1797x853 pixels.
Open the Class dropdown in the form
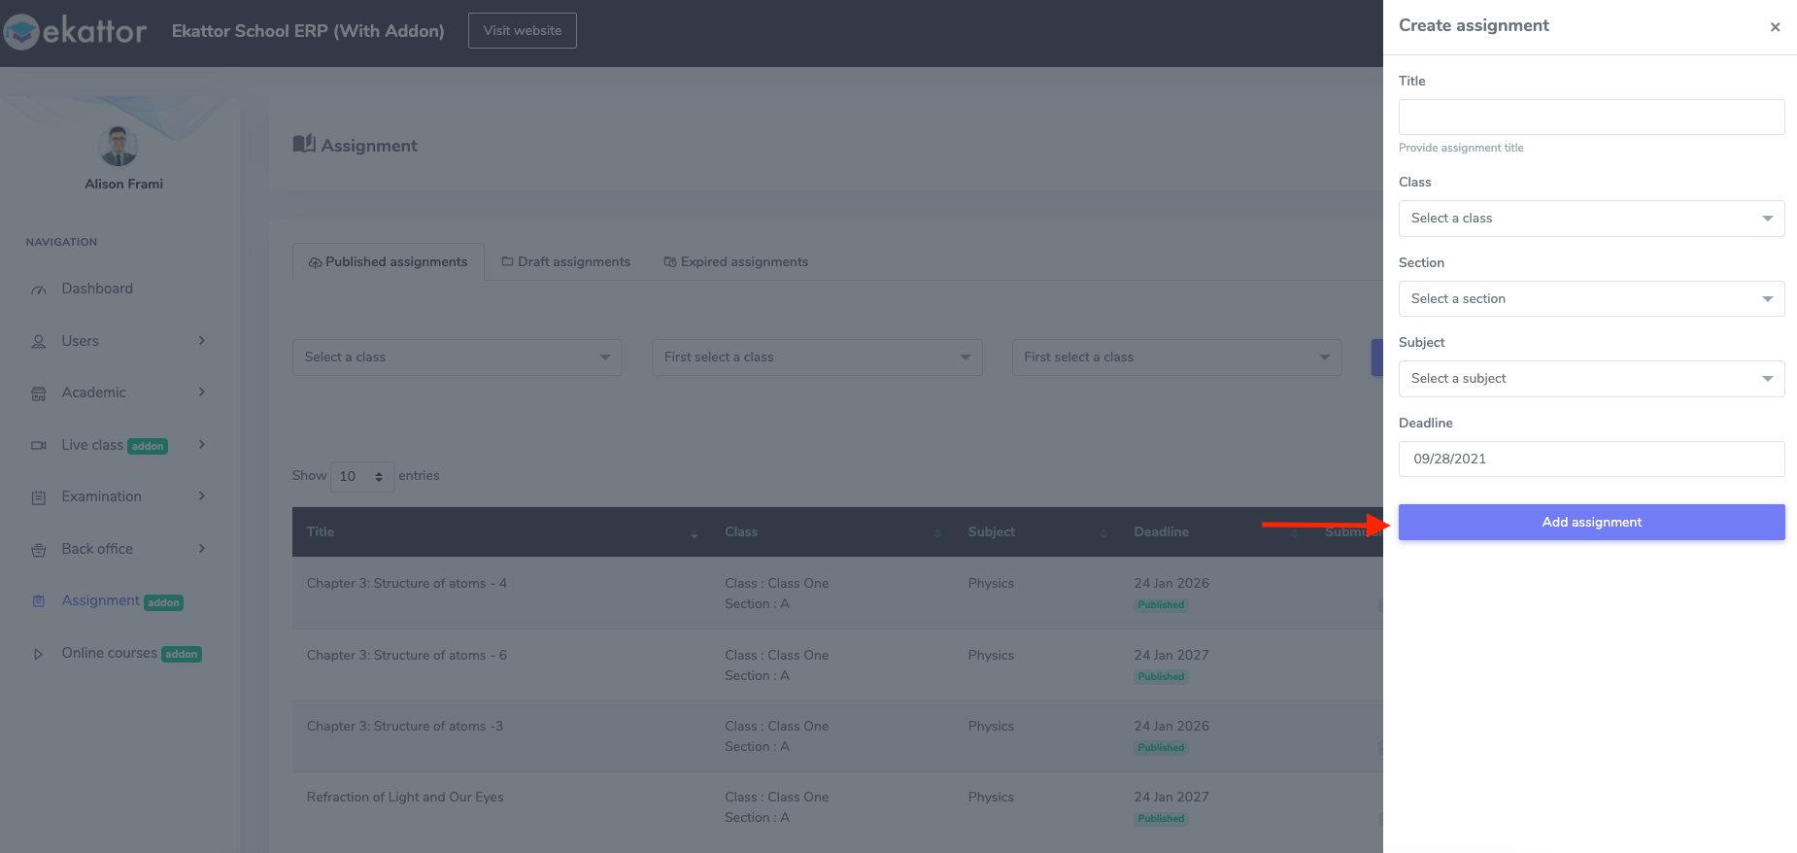coord(1591,219)
